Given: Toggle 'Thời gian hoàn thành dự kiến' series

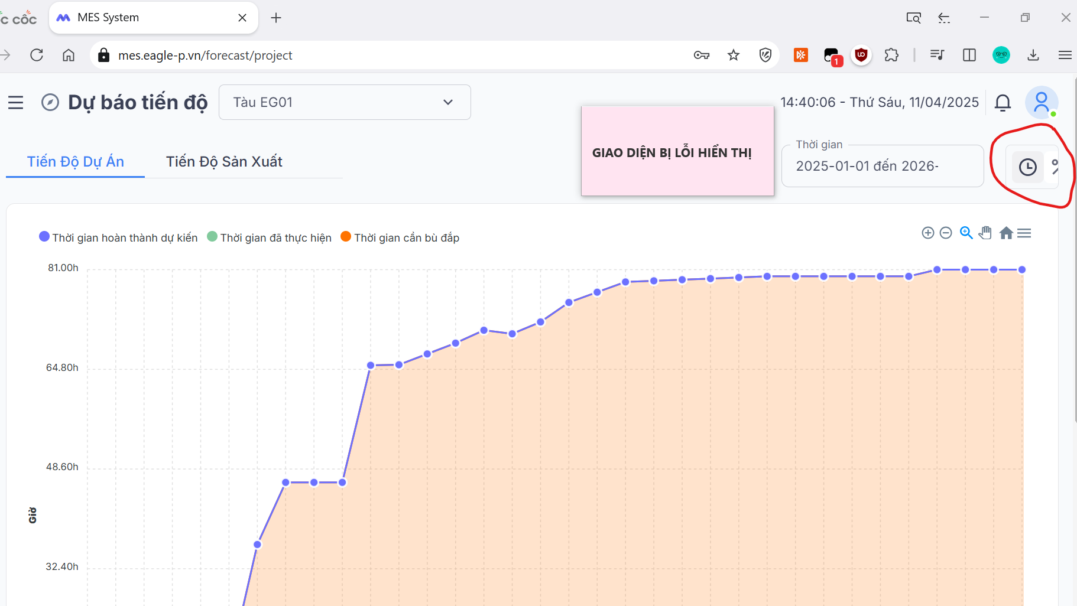Looking at the screenshot, I should pos(118,237).
